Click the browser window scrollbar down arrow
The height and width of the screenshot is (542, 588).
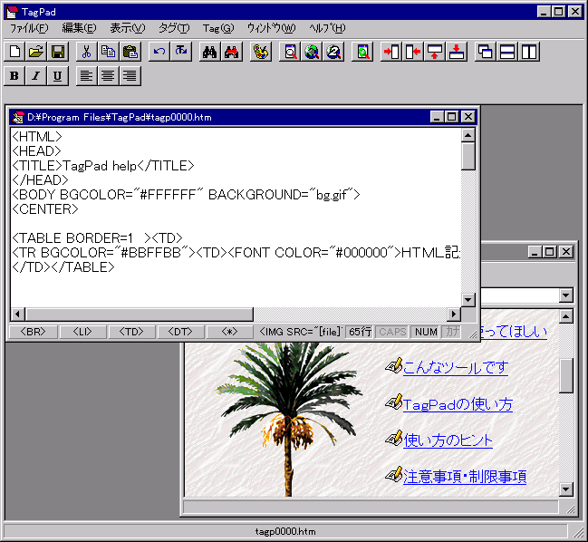(566, 489)
